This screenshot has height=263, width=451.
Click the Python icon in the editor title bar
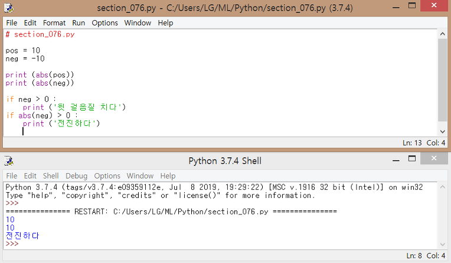9,8
